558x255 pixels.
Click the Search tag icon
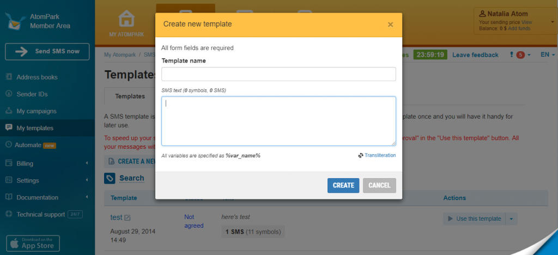point(110,178)
